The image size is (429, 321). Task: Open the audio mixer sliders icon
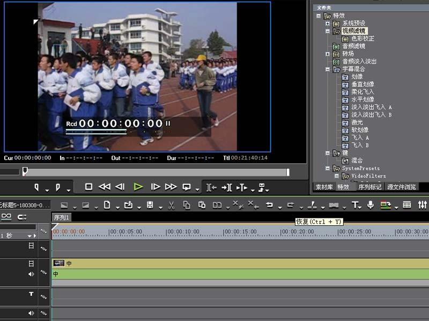click(x=423, y=205)
